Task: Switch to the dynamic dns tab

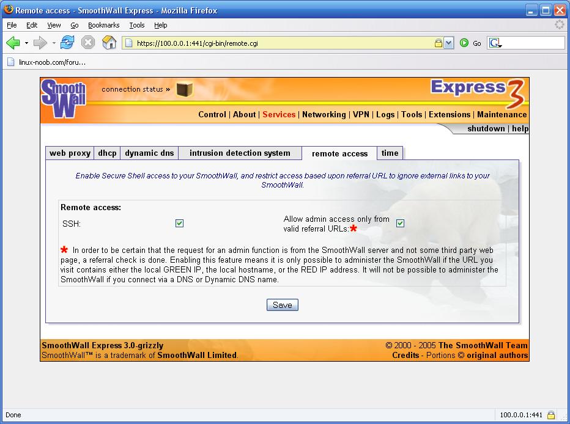Action: [149, 153]
